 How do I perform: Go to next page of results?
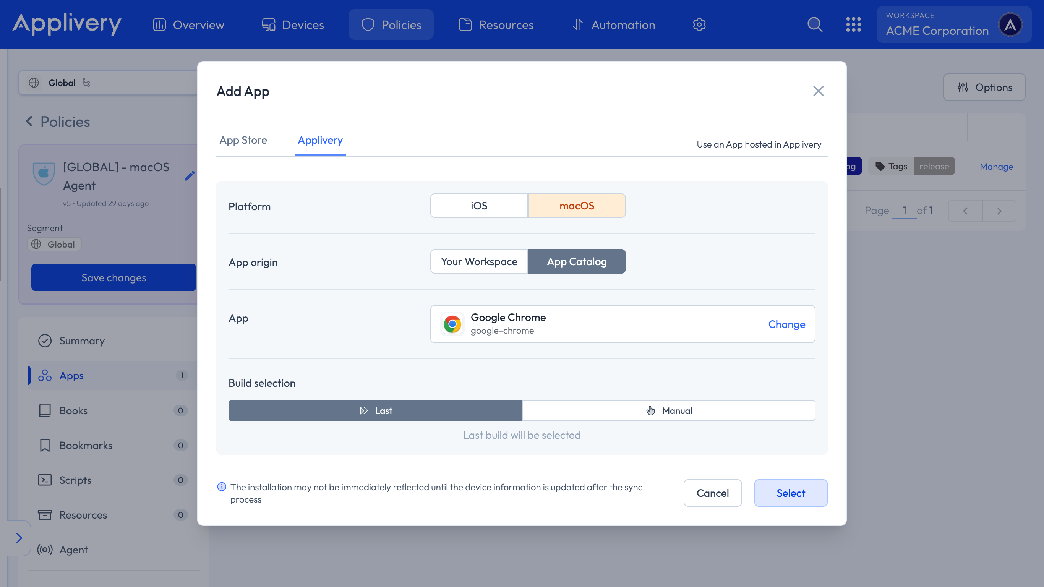point(999,211)
